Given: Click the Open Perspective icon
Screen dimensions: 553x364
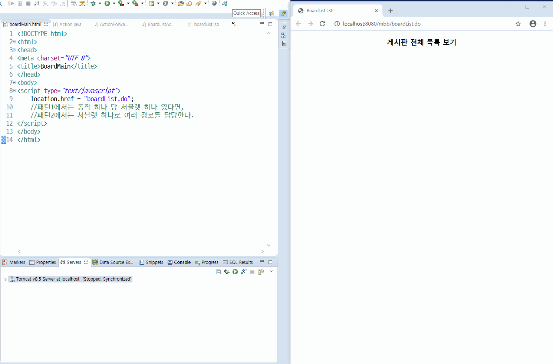Looking at the screenshot, I should pyautogui.click(x=271, y=14).
